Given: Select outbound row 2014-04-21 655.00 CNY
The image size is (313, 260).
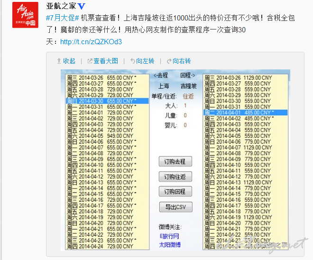Looking at the screenshot, I should coord(107,229).
